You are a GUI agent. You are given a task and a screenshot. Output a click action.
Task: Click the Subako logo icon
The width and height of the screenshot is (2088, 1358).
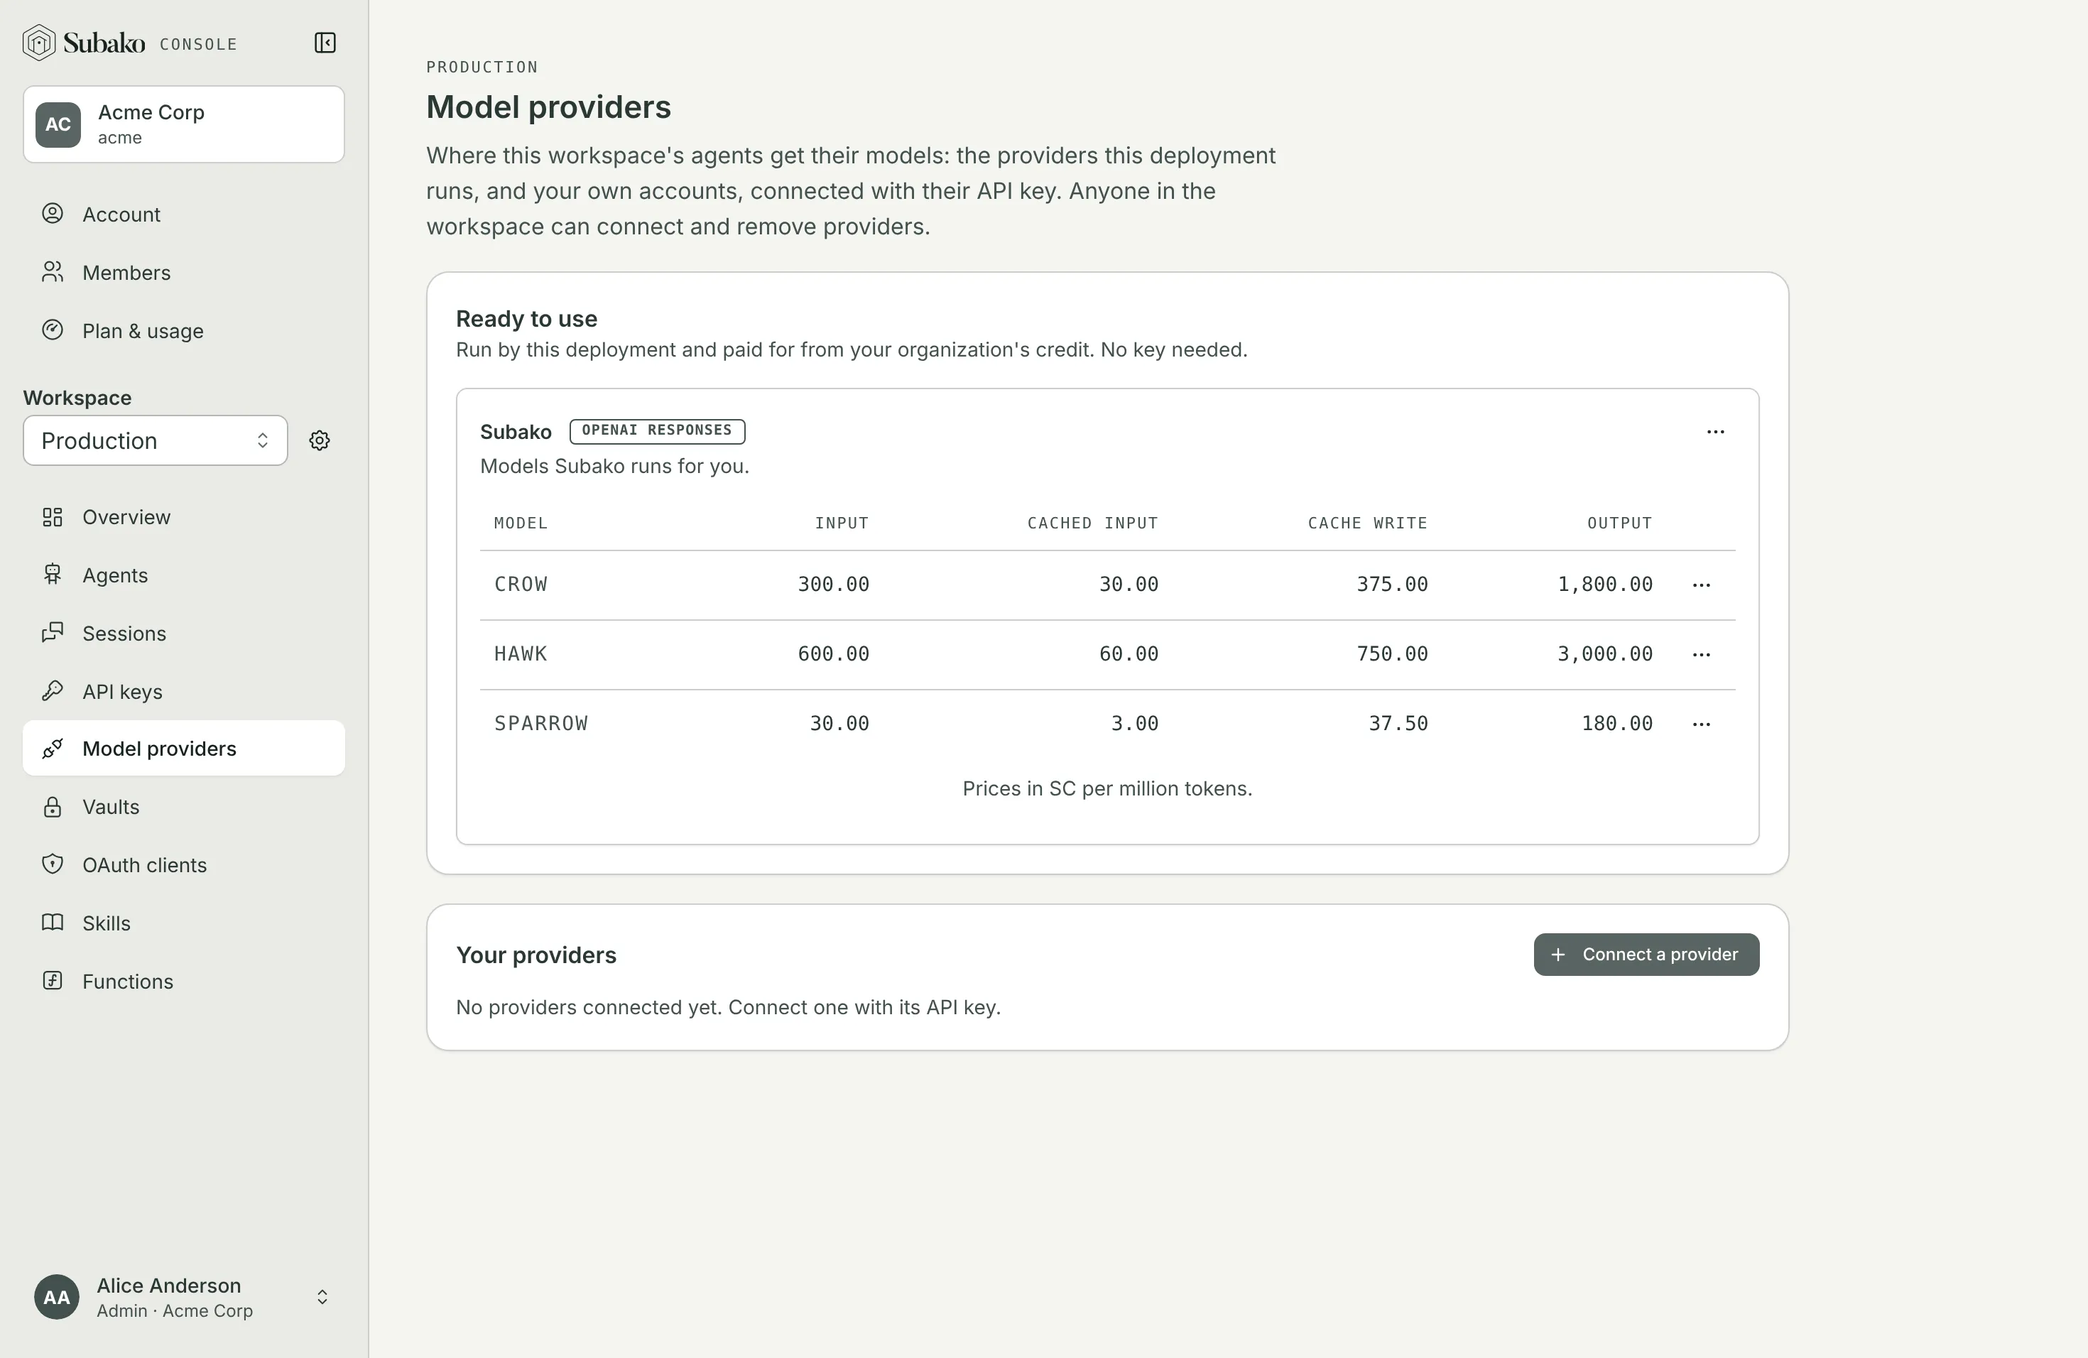point(40,43)
